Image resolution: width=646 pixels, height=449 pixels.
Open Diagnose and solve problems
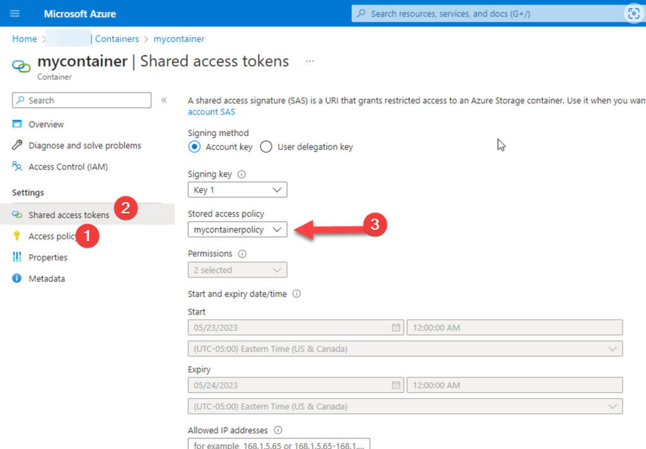(85, 145)
